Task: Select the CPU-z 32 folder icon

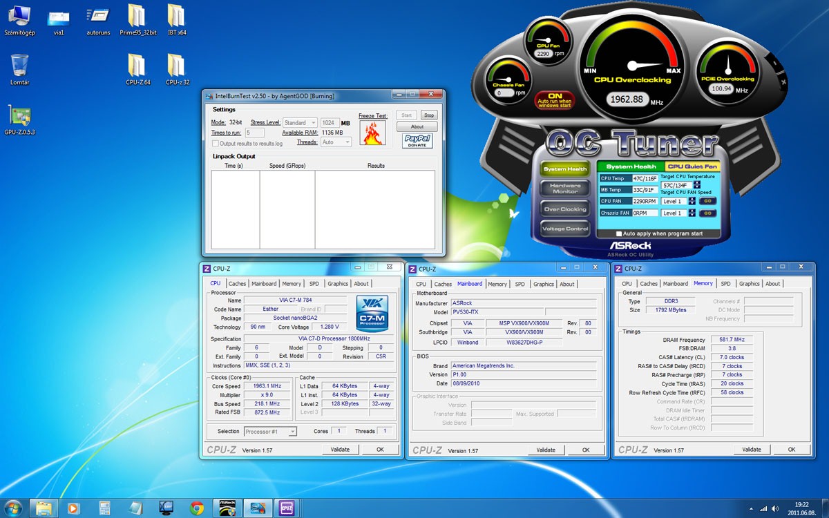Action: [x=177, y=69]
